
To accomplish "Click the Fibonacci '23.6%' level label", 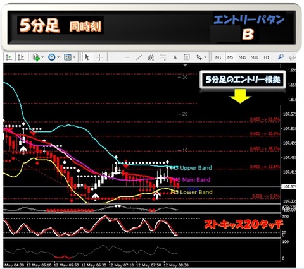I will pos(265,167).
